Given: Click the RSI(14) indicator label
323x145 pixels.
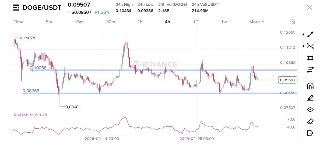Looking at the screenshot, I should click(30, 115).
